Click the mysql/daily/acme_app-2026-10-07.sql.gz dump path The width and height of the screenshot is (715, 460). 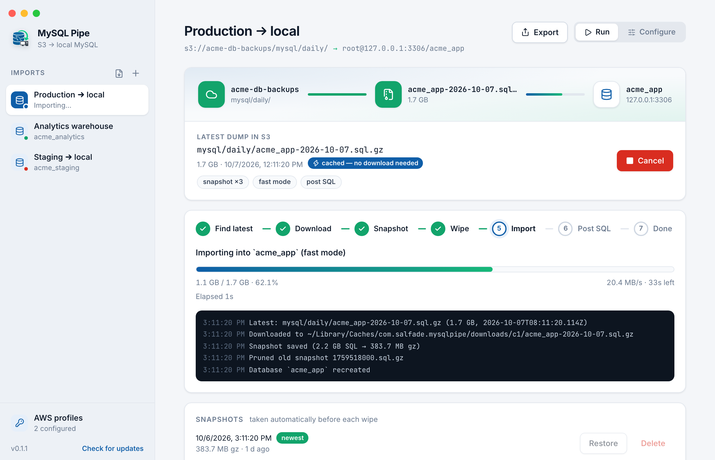point(290,150)
